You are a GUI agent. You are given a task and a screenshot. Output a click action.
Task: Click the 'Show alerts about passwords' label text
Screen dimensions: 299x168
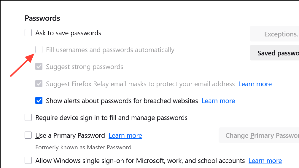[122, 101]
